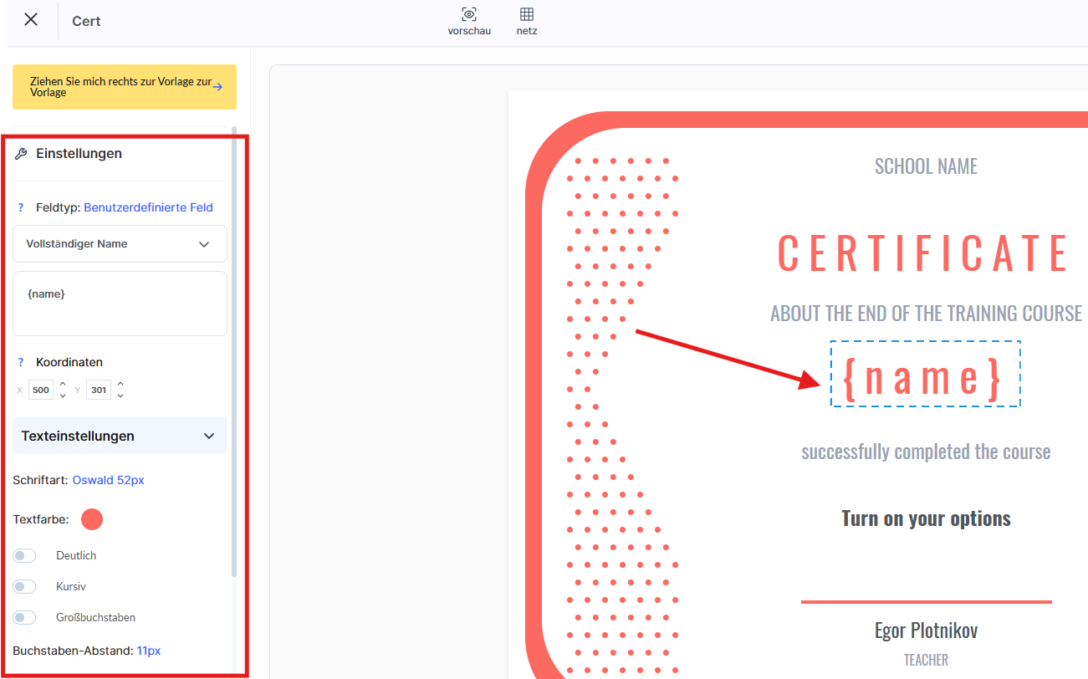Toggle the netz grid icon
1088x679 pixels.
[527, 15]
